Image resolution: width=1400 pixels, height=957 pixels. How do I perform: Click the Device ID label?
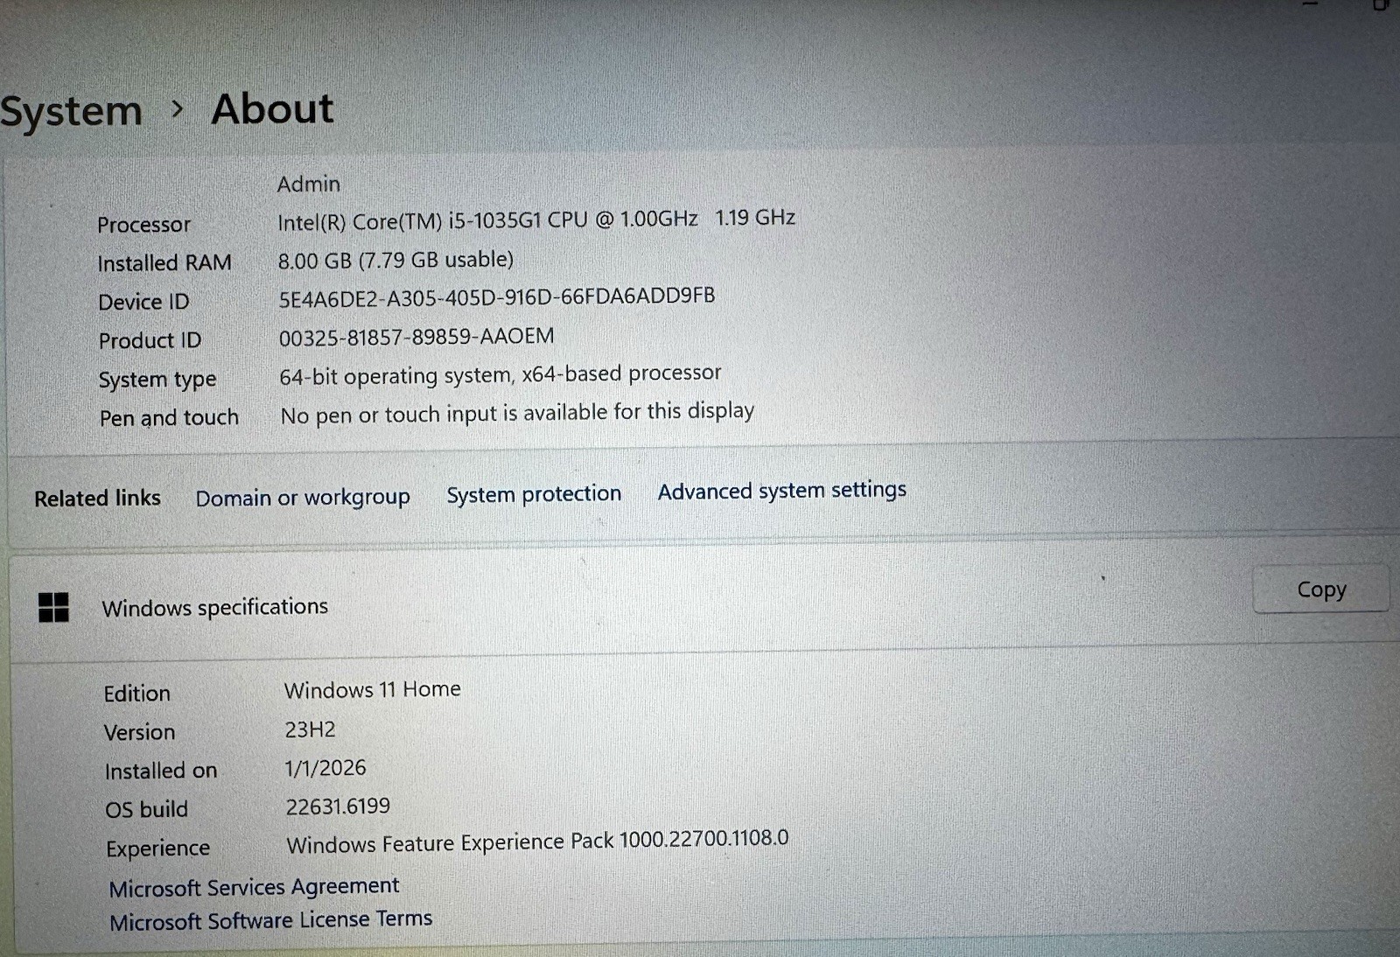tap(143, 302)
